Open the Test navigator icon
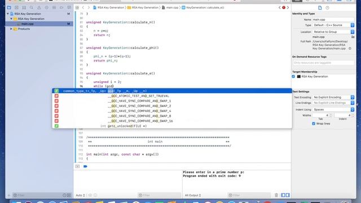The width and height of the screenshot is (361, 203). (47, 7)
